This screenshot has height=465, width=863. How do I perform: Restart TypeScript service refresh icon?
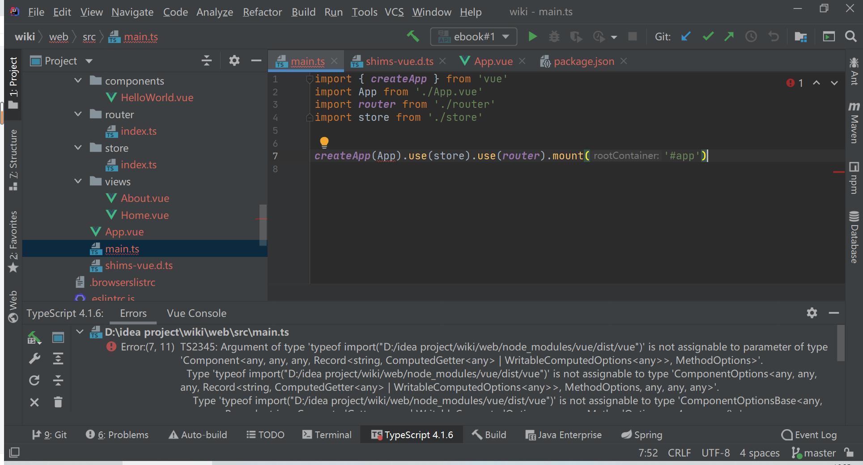[x=34, y=380]
